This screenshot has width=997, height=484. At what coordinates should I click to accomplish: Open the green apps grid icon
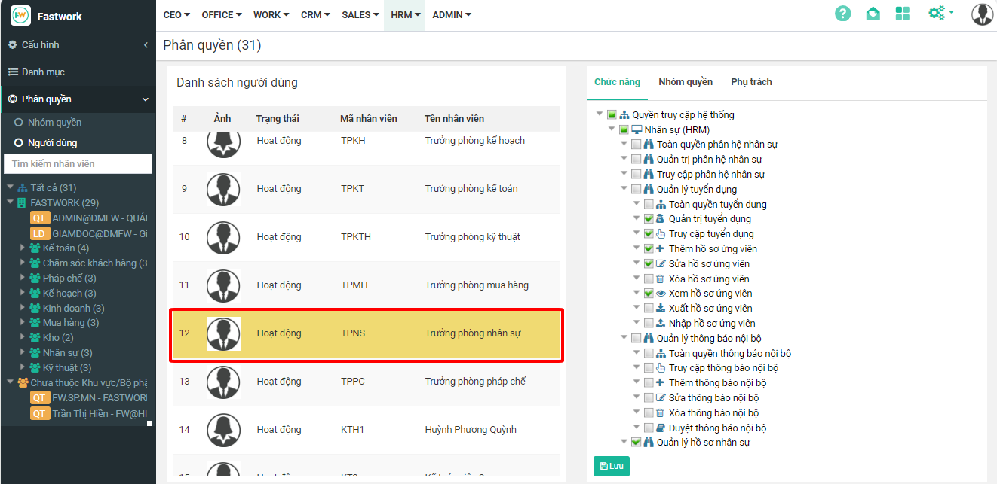[x=903, y=14]
